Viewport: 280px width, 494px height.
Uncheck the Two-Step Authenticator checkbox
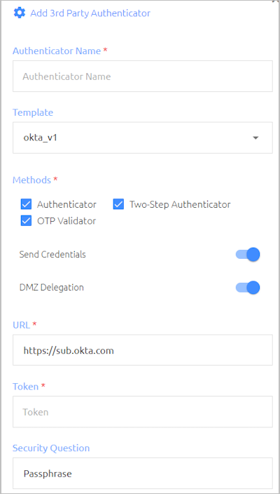118,204
